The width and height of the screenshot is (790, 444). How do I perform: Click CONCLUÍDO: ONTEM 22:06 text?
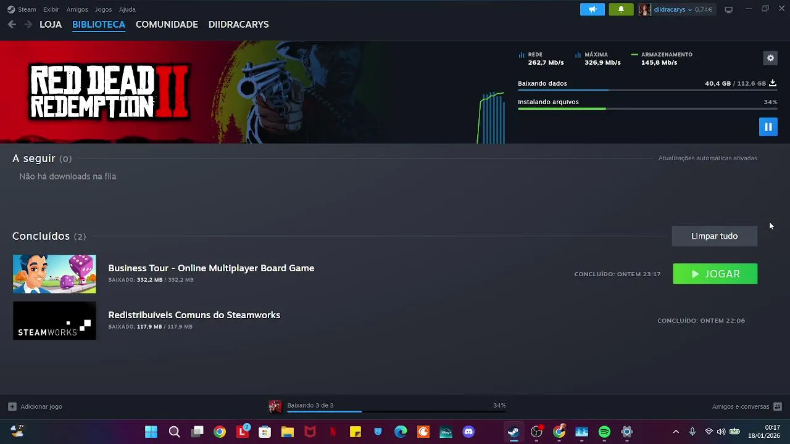701,321
